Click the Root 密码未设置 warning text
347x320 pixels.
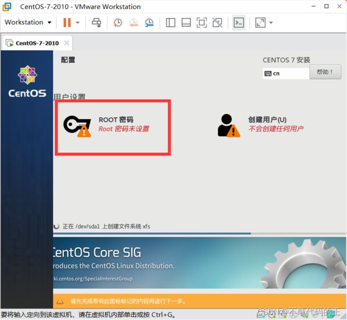(124, 129)
